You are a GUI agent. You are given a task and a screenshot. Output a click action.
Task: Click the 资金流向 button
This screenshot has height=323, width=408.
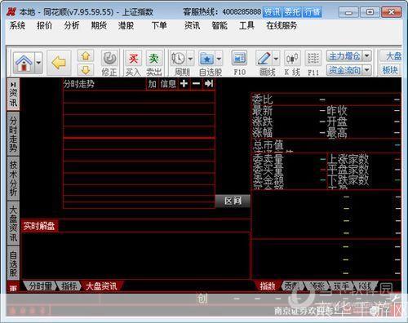point(344,70)
